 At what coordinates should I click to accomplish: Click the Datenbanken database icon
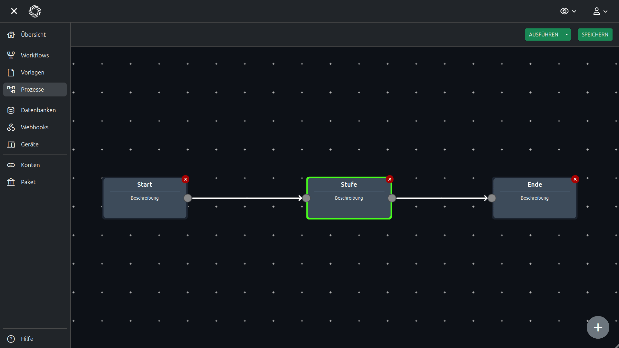(11, 110)
